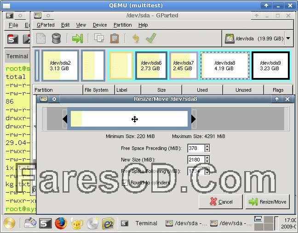Select the /dev/sda2 3.13 GiB partition block

[x=60, y=66]
